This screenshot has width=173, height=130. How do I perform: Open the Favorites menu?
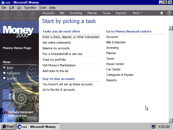(x=30, y=8)
